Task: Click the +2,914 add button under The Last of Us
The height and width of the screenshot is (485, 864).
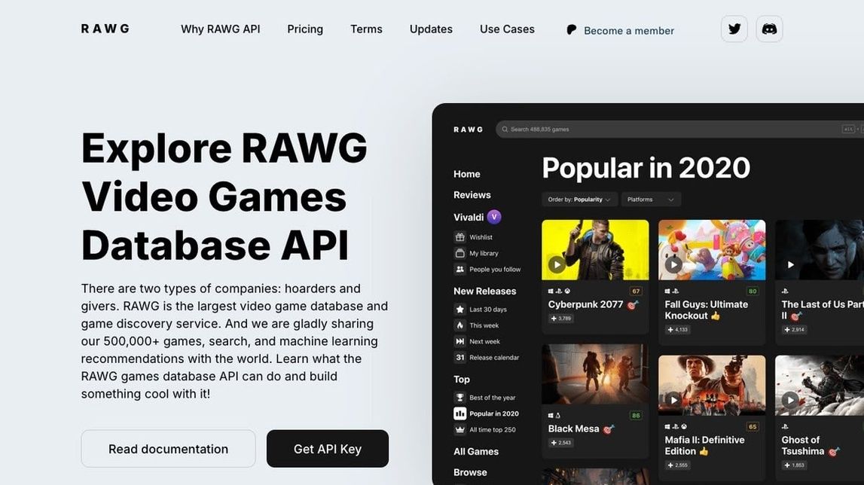Action: pyautogui.click(x=795, y=330)
